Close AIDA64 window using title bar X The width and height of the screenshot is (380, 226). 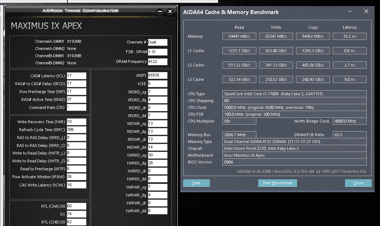click(x=366, y=11)
